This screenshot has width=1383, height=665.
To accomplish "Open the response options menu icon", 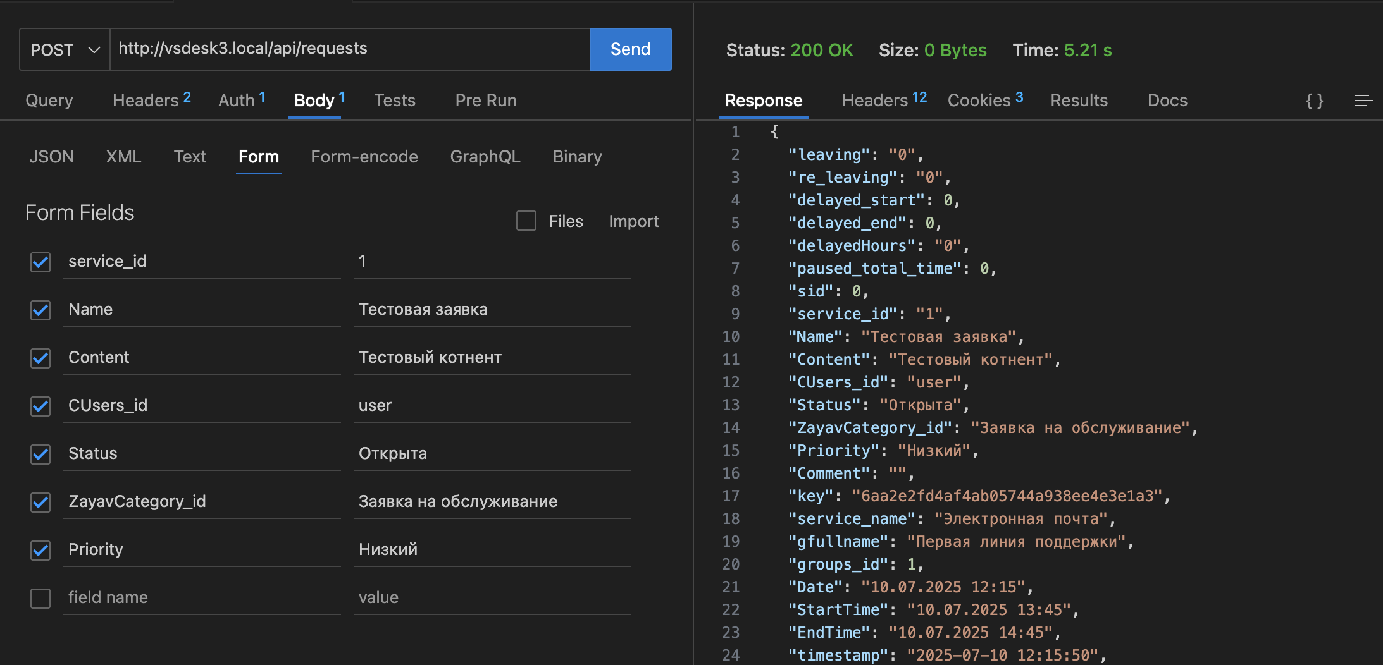I will [1363, 101].
